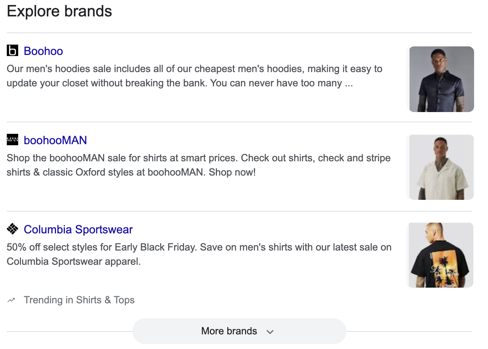Visit the Columbia Sportswear link
The width and height of the screenshot is (488, 349).
78,229
